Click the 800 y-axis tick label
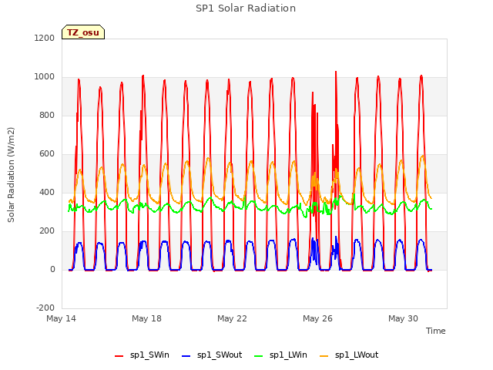Image resolution: width=493 pixels, height=370 pixels. click(47, 115)
